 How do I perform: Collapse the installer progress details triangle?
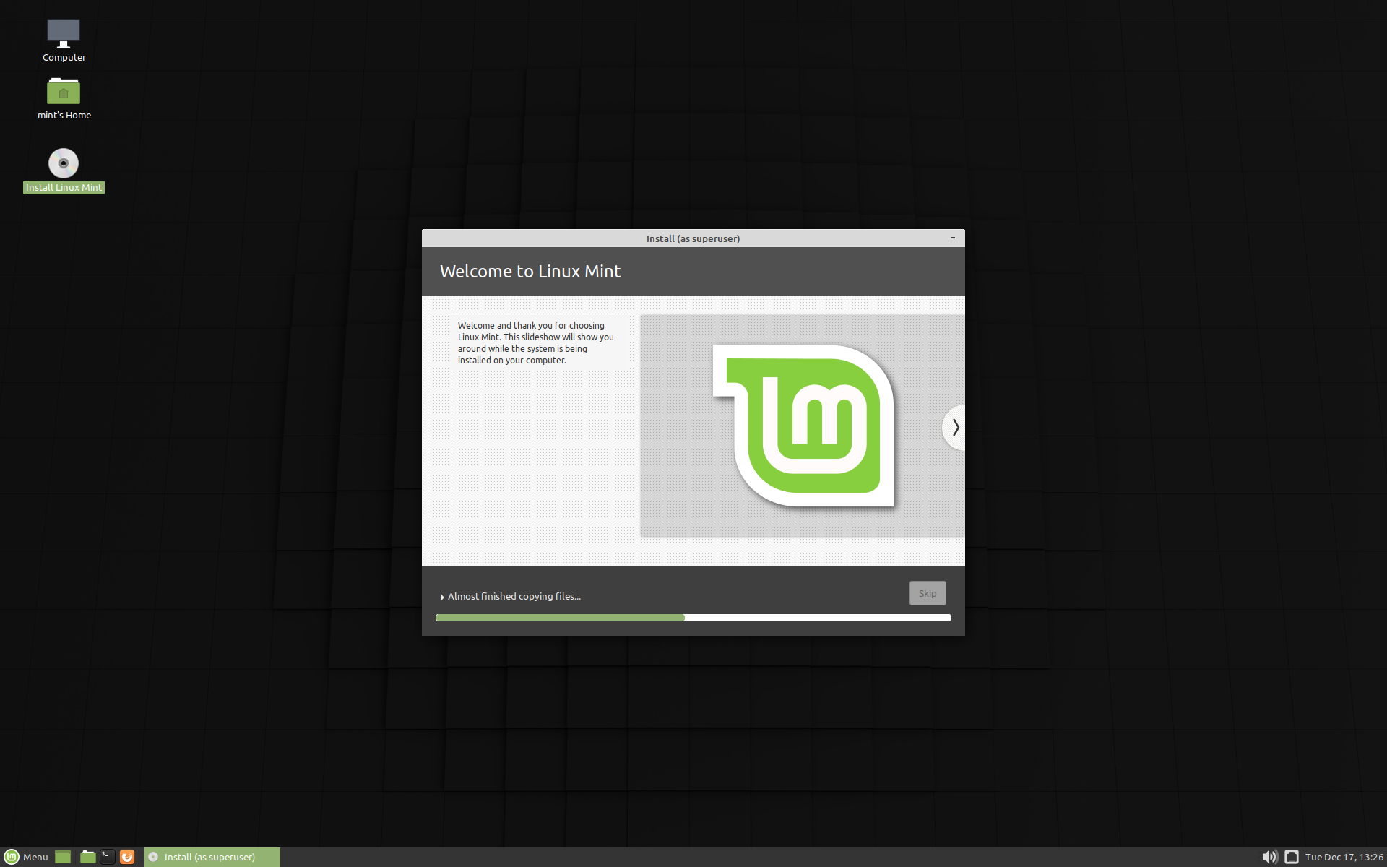[442, 597]
